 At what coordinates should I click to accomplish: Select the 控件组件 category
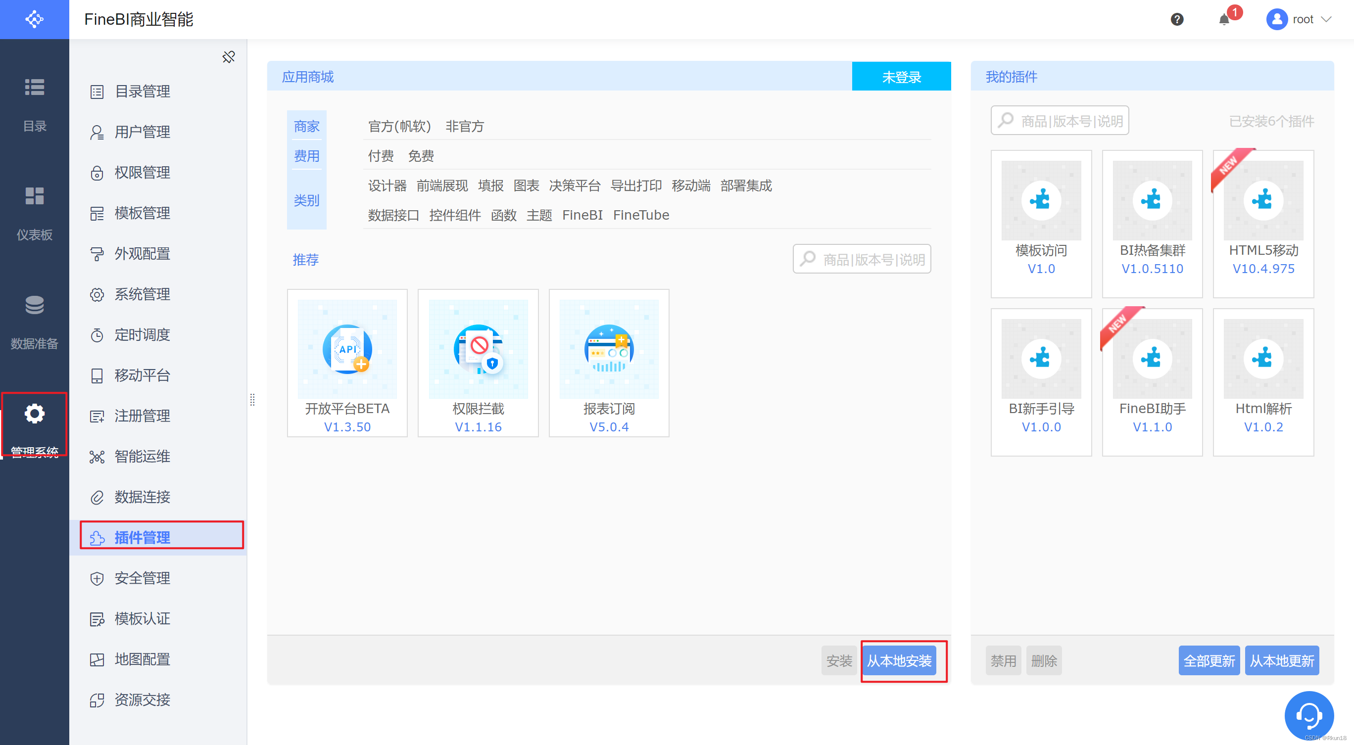(x=455, y=215)
